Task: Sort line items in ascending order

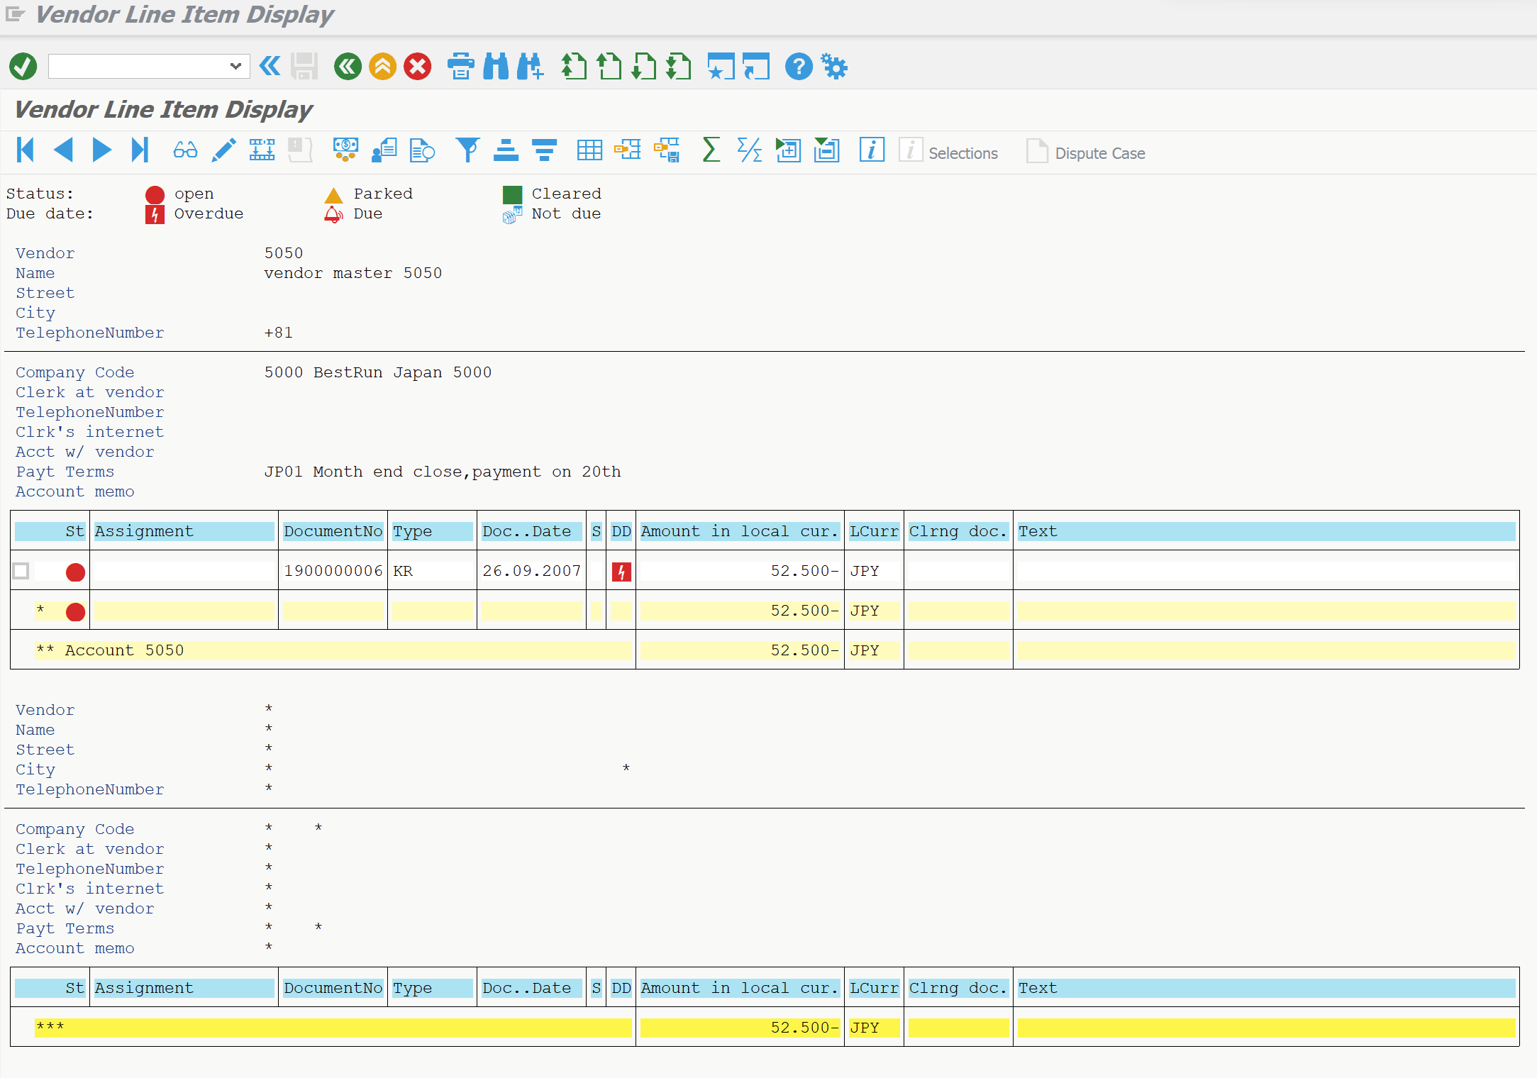Action: [x=506, y=150]
